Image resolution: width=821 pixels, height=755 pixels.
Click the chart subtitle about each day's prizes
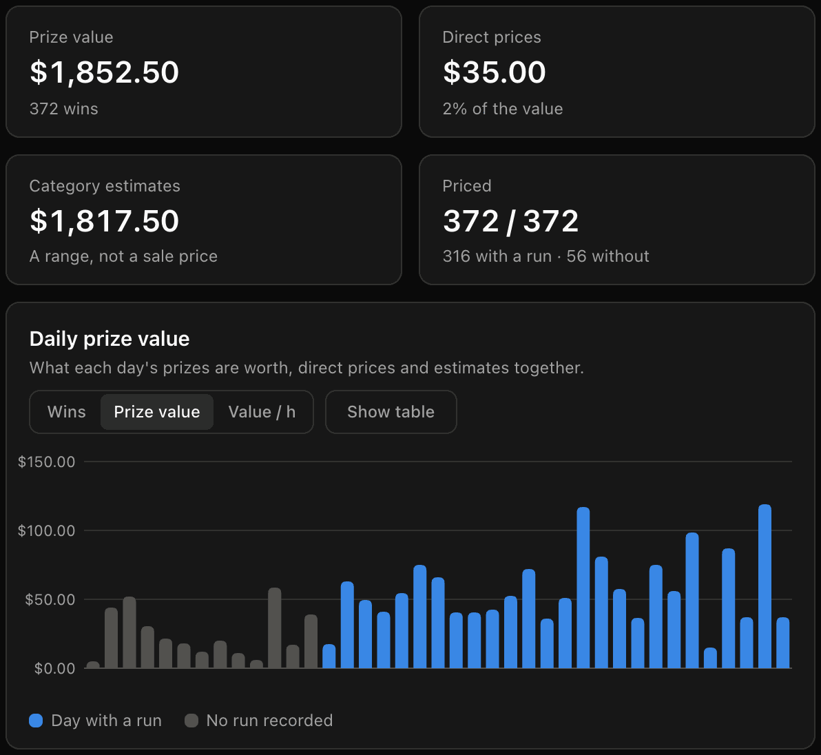(306, 368)
